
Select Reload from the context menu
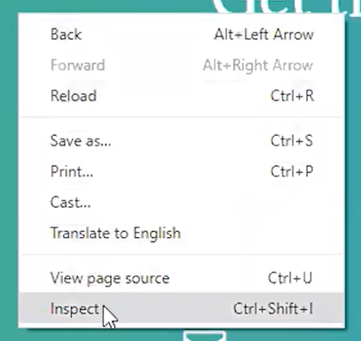182,96
